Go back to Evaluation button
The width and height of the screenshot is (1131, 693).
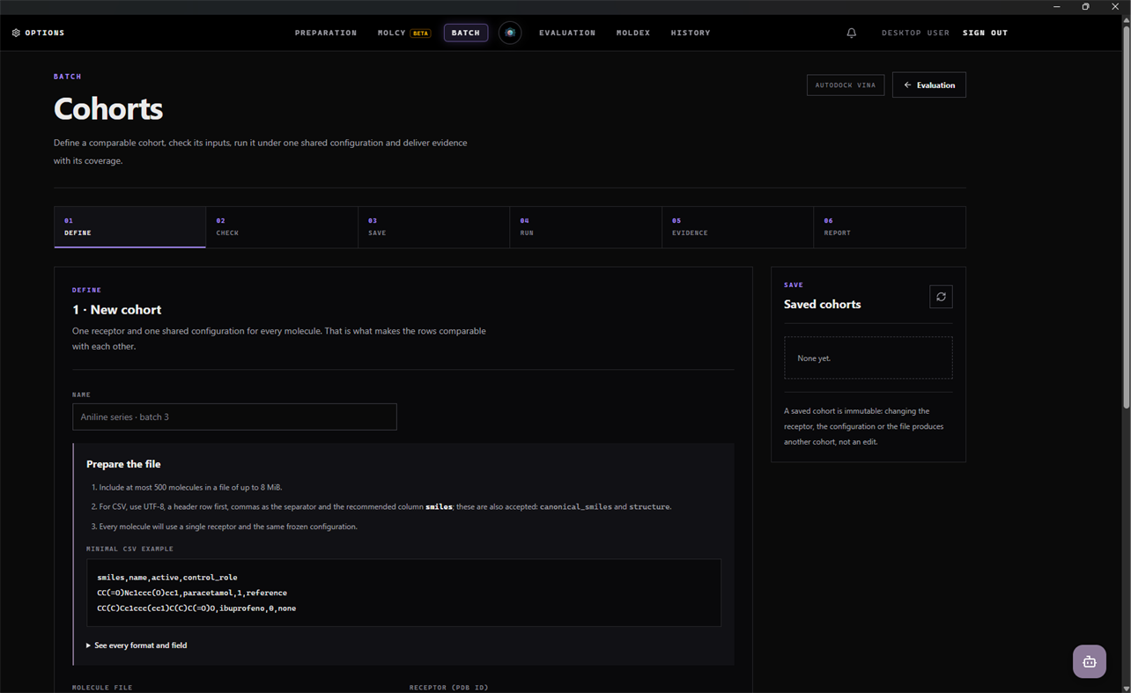pyautogui.click(x=929, y=85)
